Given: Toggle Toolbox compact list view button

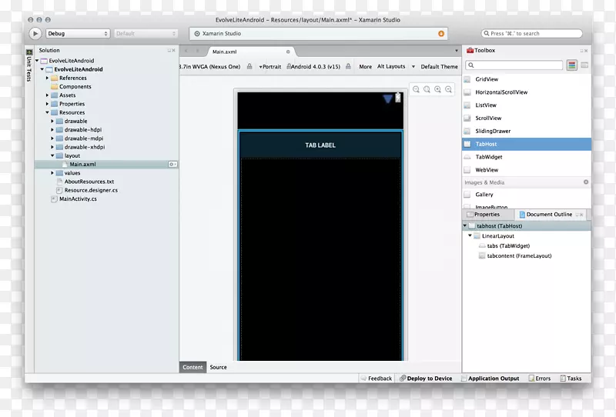Looking at the screenshot, I should 584,65.
